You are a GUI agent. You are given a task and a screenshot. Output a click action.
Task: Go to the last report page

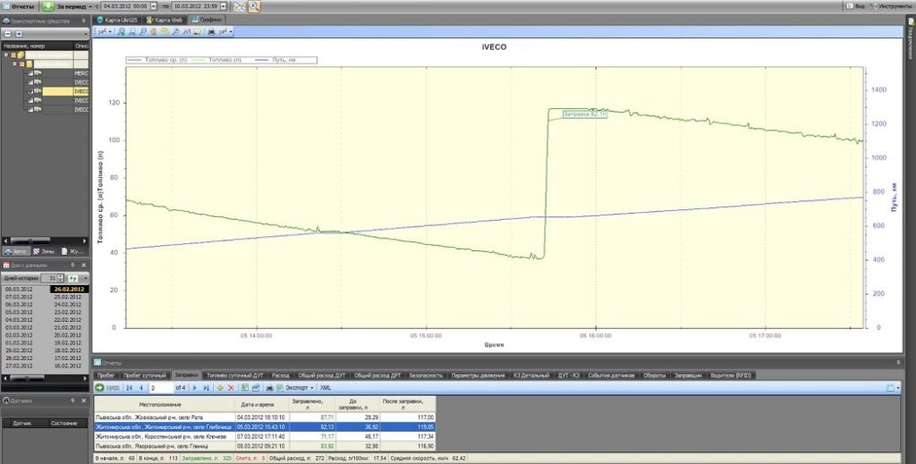[x=206, y=387]
